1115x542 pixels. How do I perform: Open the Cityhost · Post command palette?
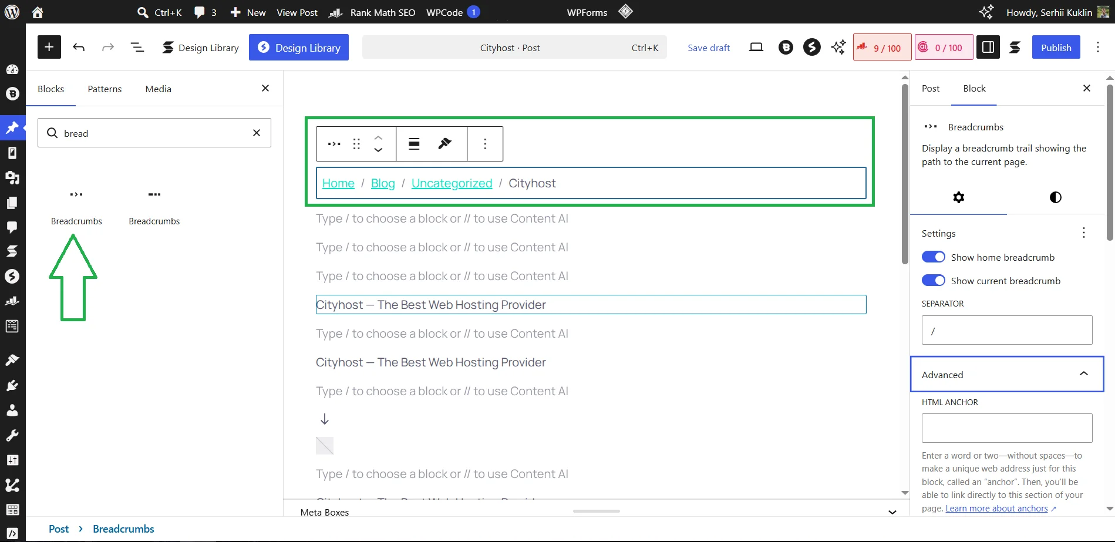[514, 48]
